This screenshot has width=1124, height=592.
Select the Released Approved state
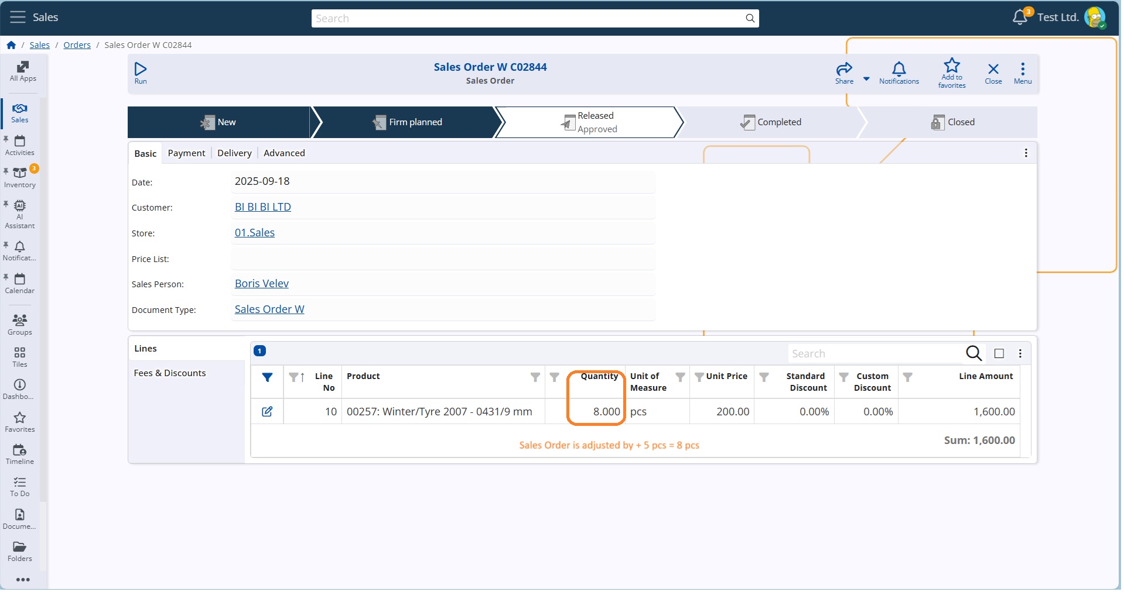589,123
